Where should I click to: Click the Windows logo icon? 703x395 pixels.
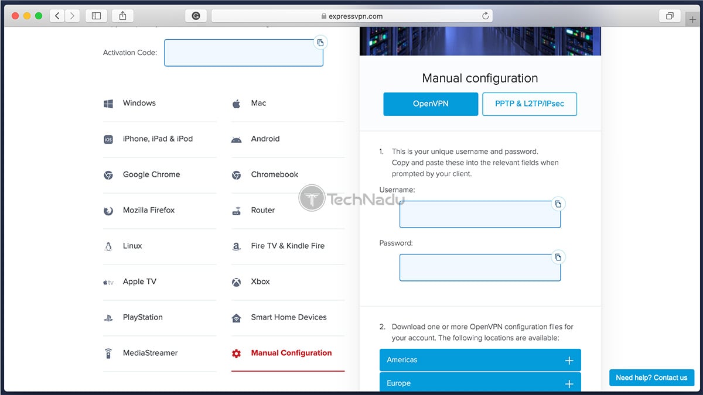(x=108, y=104)
